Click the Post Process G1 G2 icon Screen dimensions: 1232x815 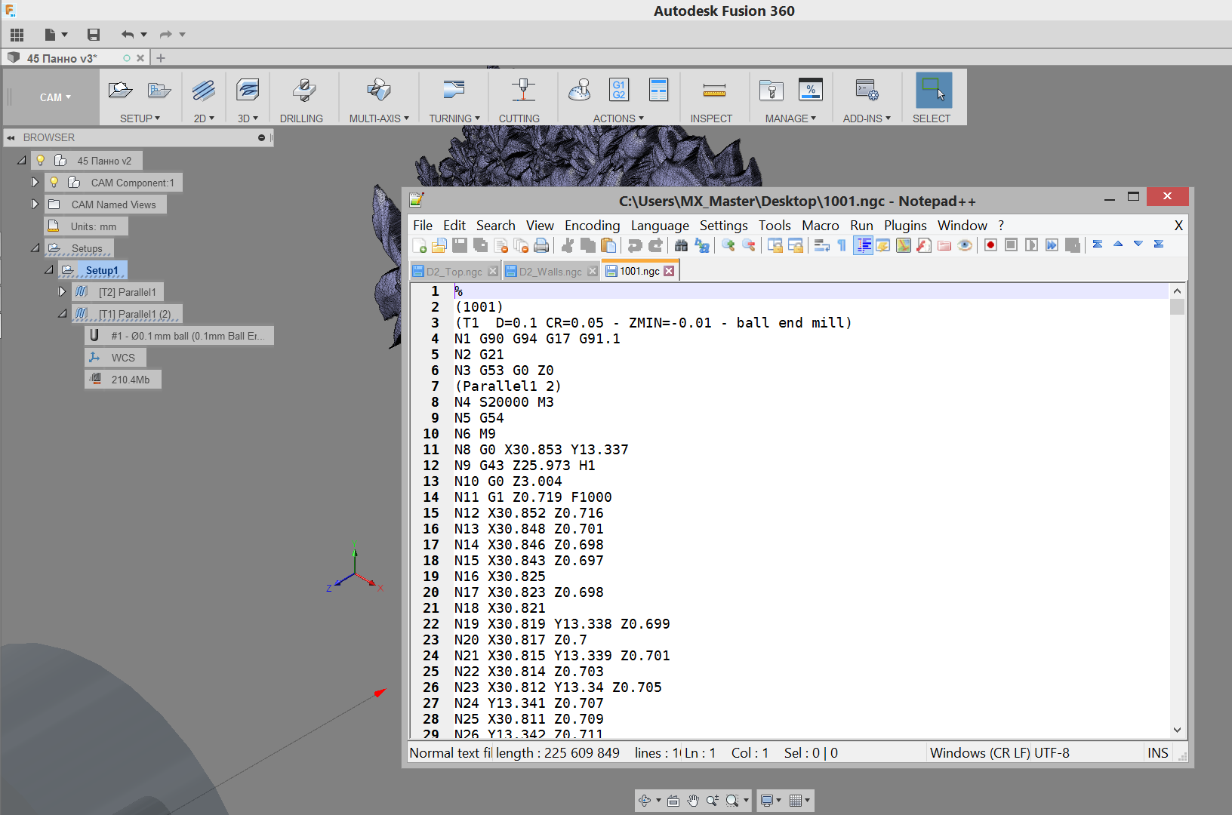click(618, 90)
